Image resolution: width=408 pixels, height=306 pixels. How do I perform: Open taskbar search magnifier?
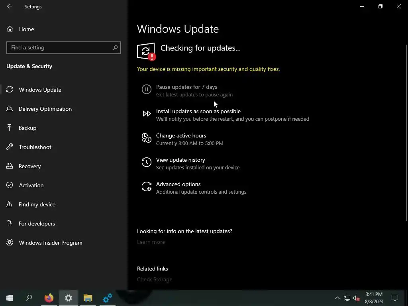click(29, 298)
